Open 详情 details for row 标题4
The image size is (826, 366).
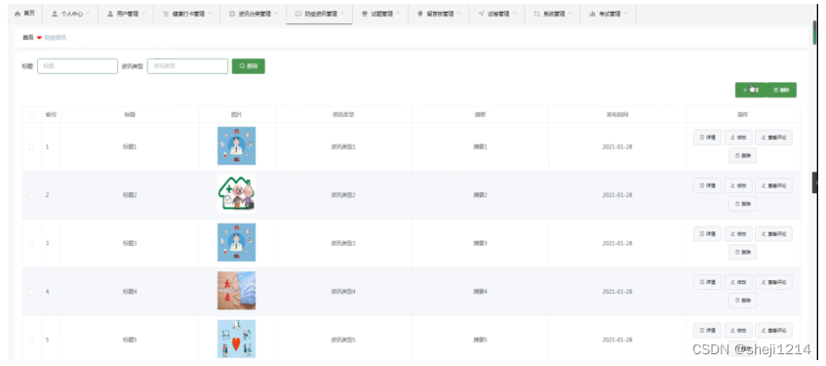tap(707, 282)
